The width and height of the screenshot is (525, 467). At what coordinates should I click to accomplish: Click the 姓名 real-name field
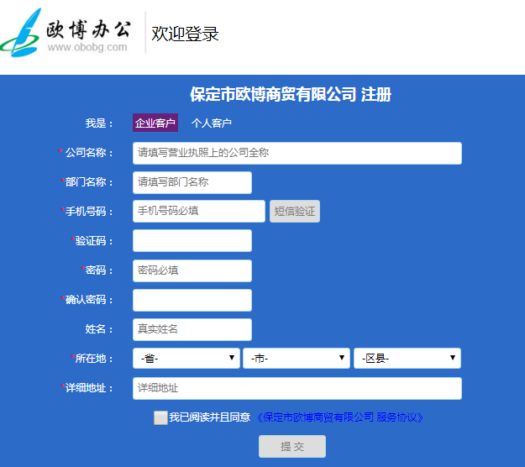coord(192,329)
